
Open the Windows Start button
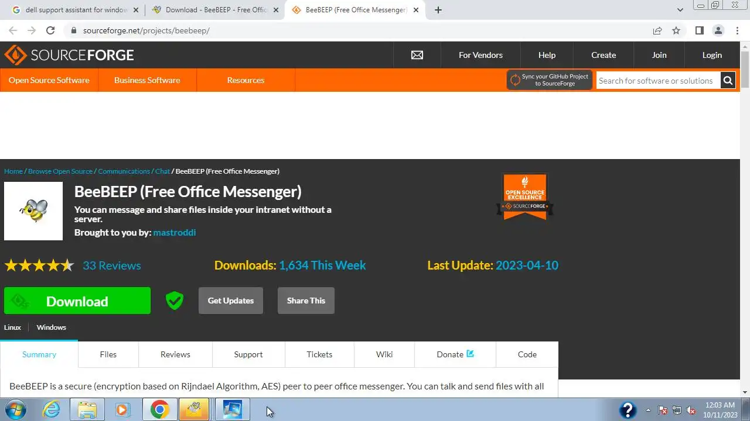coord(15,410)
